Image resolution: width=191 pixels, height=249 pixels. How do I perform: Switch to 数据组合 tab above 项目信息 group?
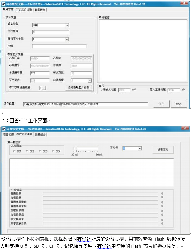click(x=40, y=10)
